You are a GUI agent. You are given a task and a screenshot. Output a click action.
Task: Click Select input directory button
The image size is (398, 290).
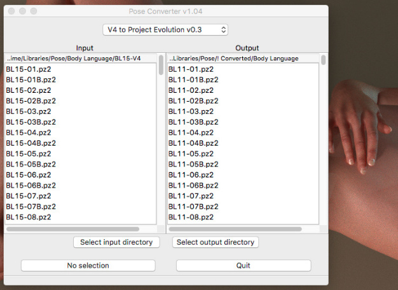[116, 242]
